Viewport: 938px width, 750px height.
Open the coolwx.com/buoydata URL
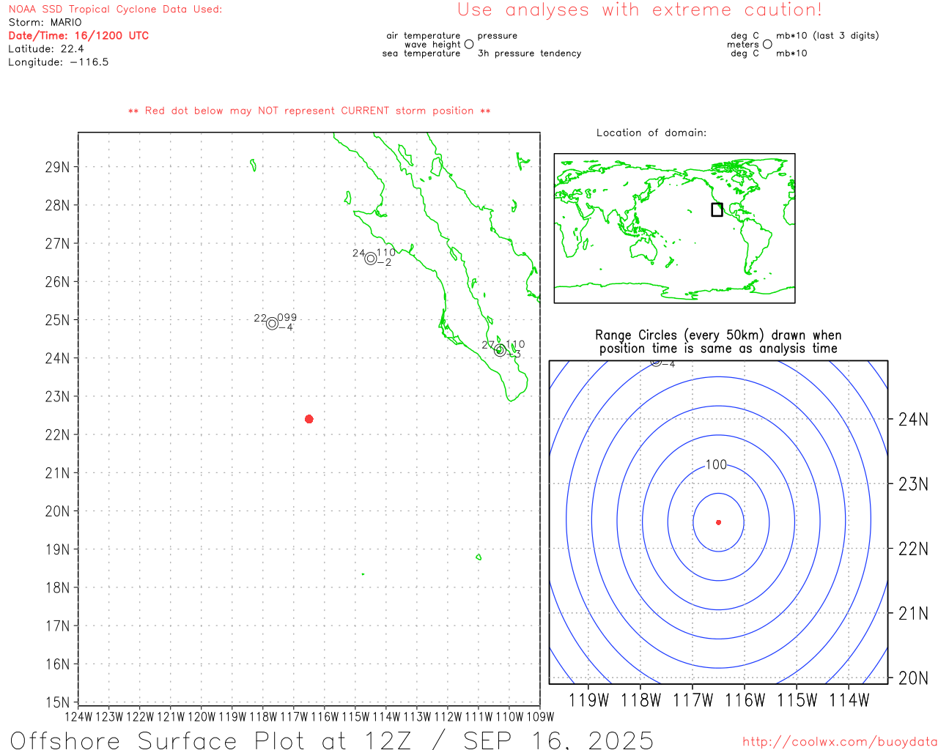pos(840,742)
